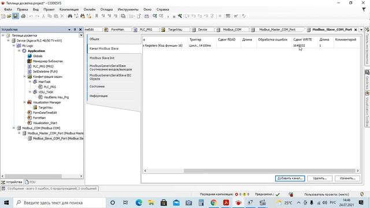Click the Toggle bookmark toolbar icon
The height and width of the screenshot is (208, 370).
coord(97,16)
